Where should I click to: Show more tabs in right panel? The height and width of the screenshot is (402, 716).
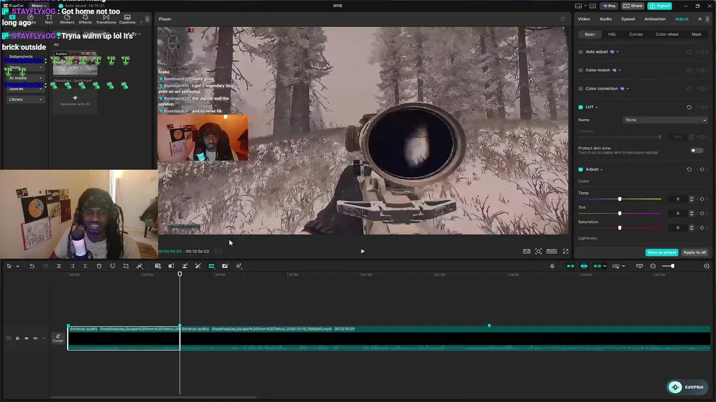[x=708, y=19]
